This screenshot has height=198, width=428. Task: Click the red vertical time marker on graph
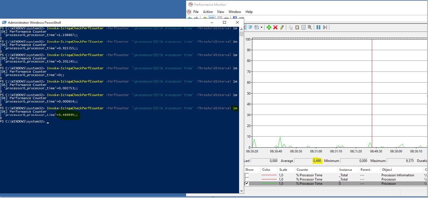point(372,93)
